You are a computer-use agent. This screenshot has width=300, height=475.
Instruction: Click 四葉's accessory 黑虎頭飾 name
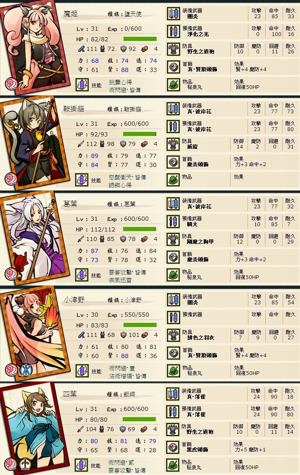pos(197,450)
